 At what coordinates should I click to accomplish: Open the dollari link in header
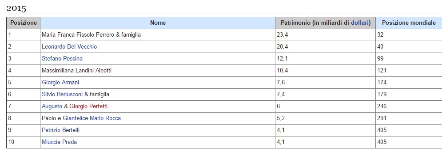(x=359, y=23)
